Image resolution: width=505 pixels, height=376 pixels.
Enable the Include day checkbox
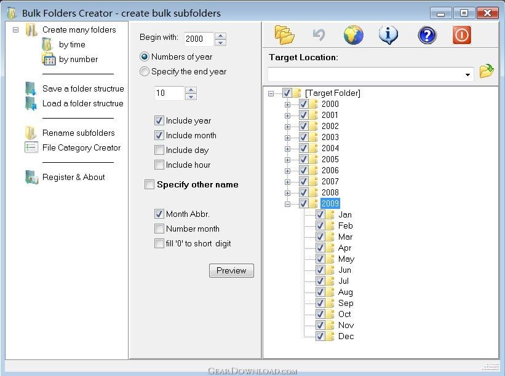[x=159, y=150]
